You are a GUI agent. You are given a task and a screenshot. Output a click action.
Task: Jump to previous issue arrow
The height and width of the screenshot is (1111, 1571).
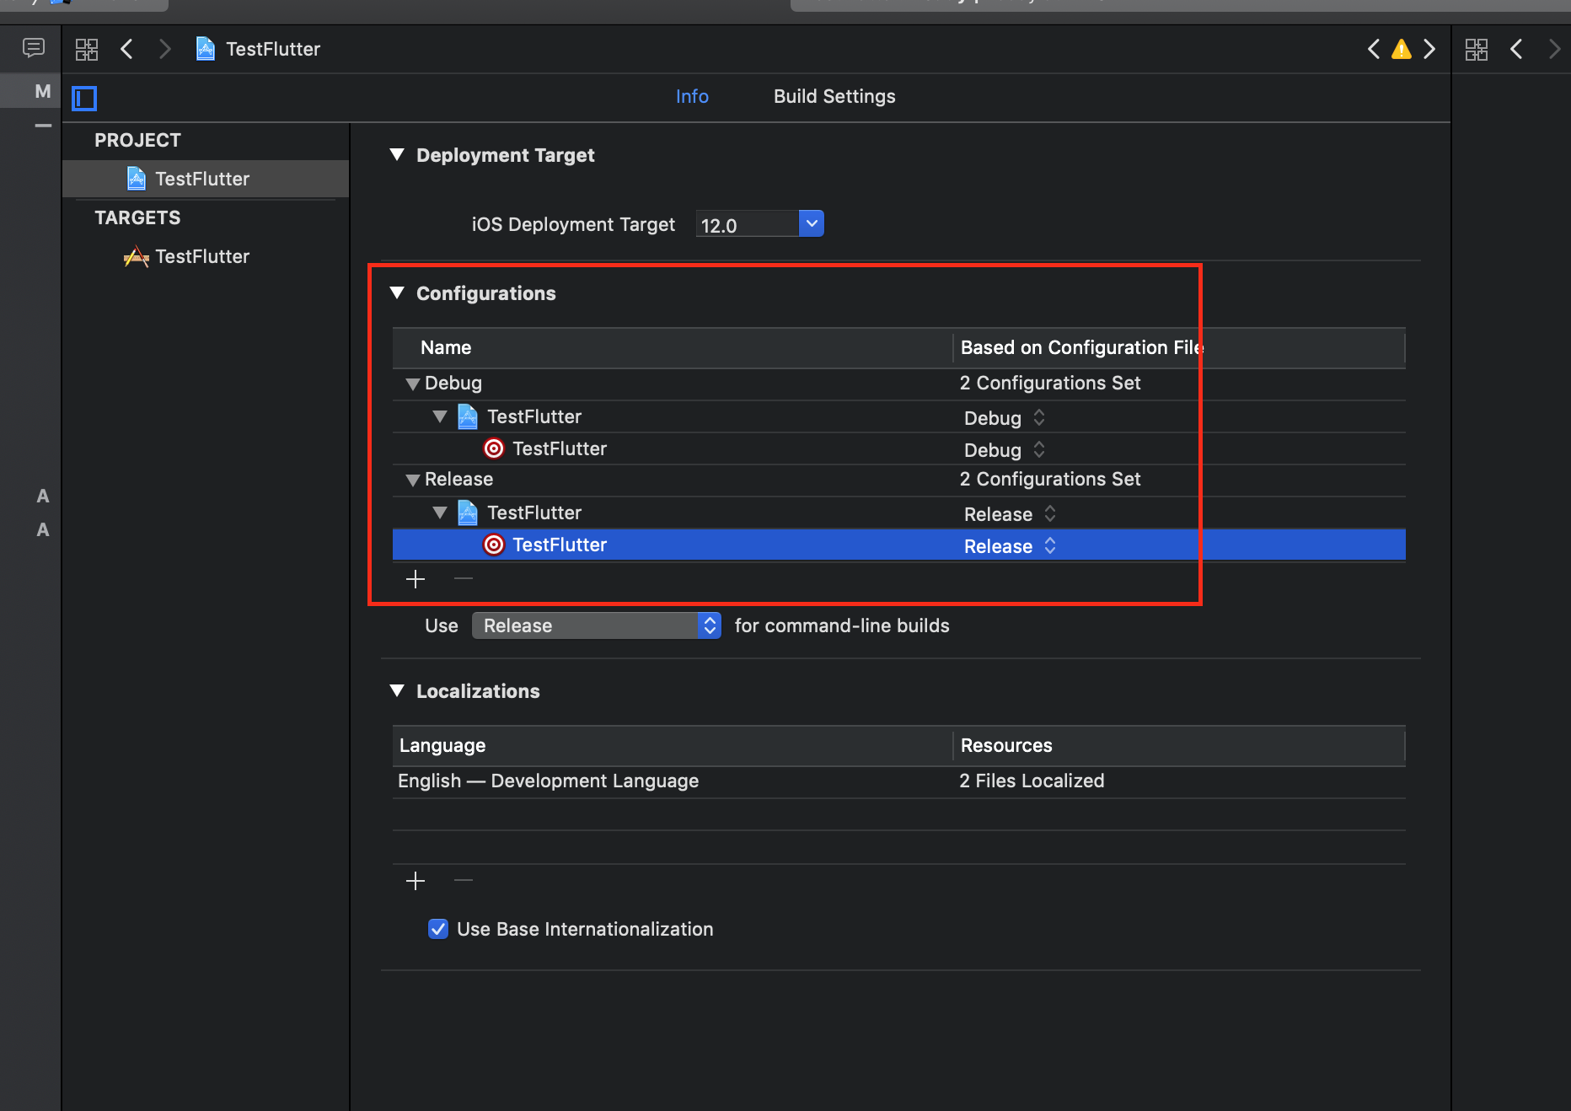1374,49
